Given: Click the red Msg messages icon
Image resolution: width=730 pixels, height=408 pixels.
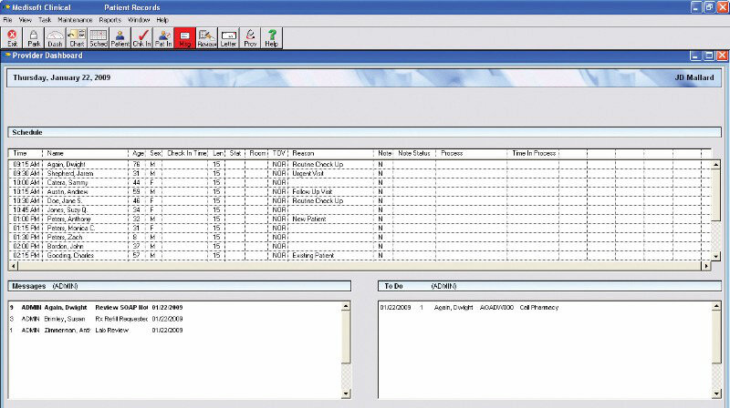Looking at the screenshot, I should [x=184, y=37].
